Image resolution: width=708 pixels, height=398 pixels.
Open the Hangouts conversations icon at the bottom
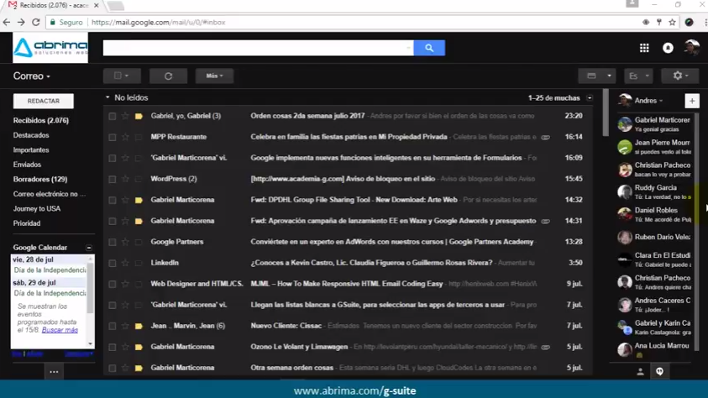click(659, 371)
